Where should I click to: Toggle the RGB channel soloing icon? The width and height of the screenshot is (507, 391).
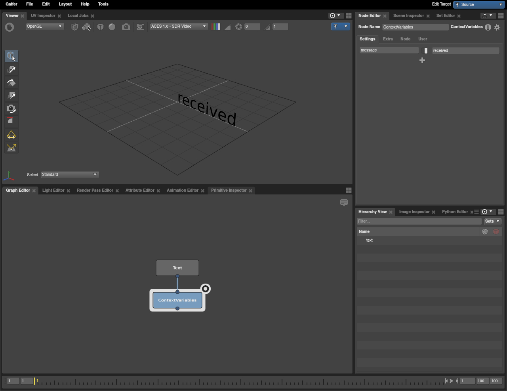(x=216, y=27)
